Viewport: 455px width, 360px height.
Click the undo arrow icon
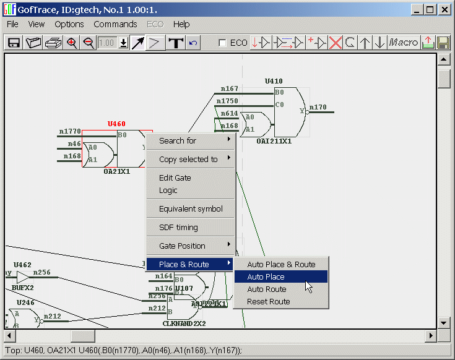[193, 43]
